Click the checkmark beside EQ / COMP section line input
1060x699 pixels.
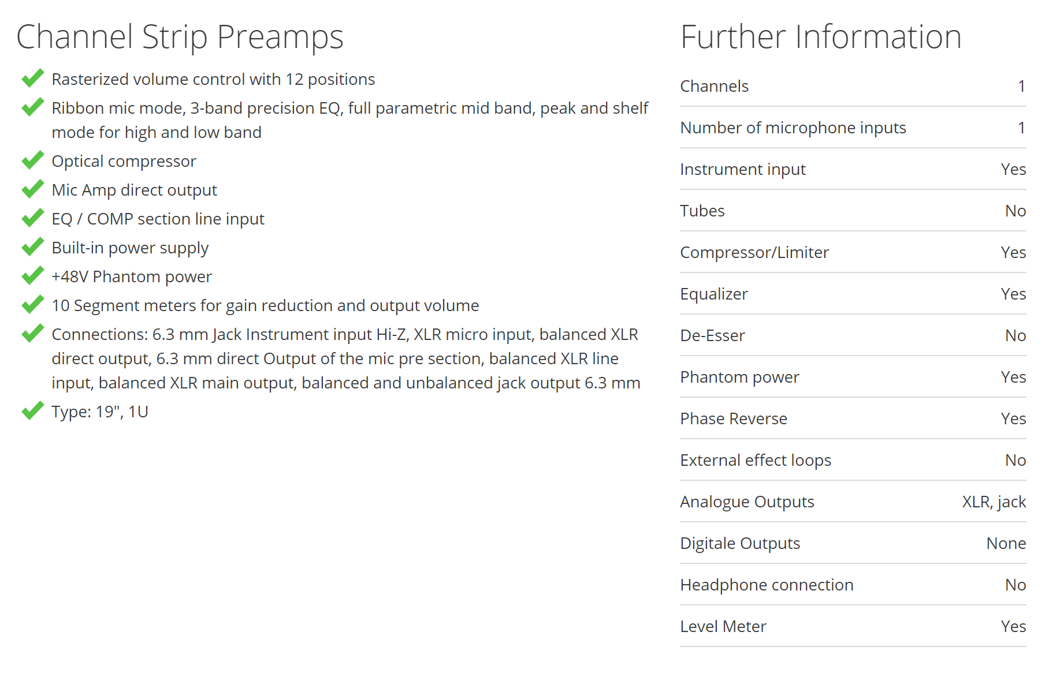[33, 218]
